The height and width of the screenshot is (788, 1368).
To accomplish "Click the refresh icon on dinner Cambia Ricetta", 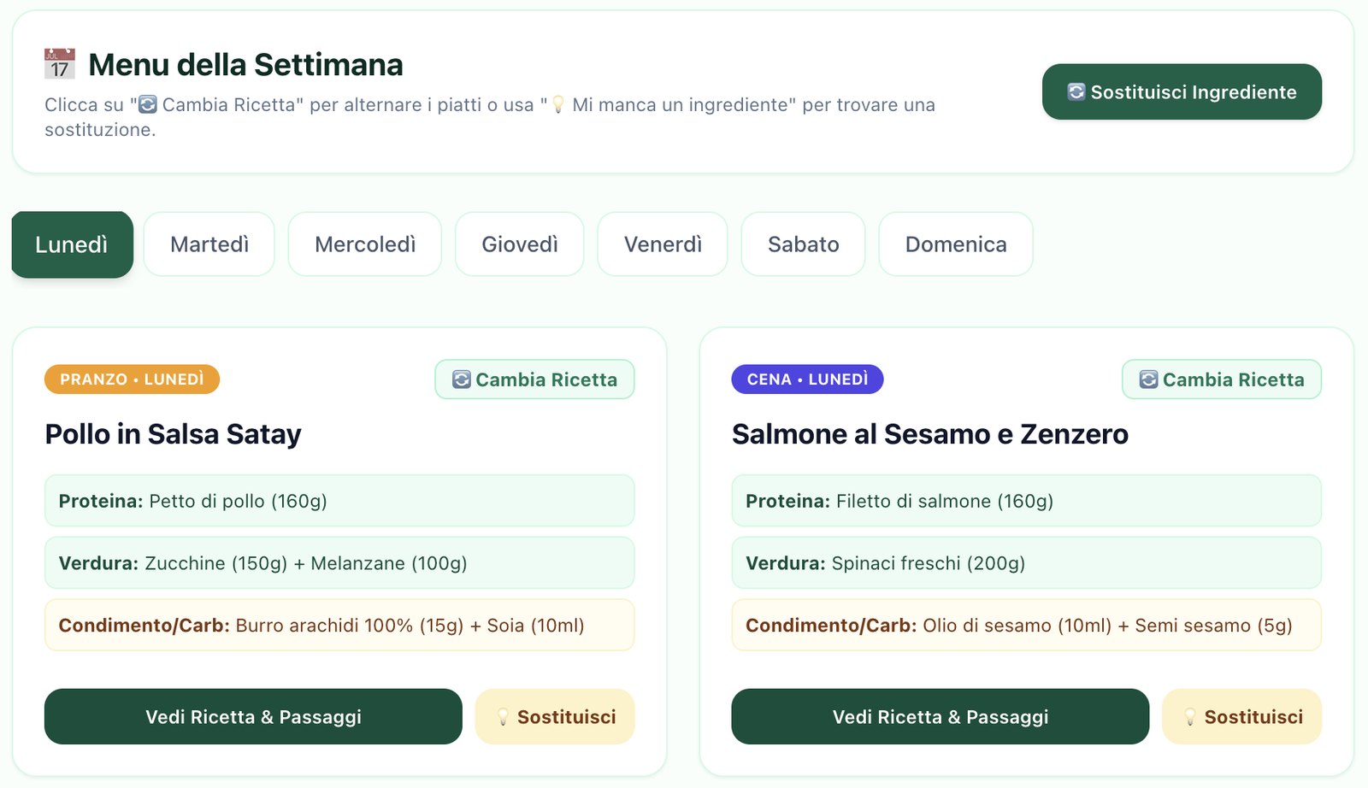I will [1149, 379].
